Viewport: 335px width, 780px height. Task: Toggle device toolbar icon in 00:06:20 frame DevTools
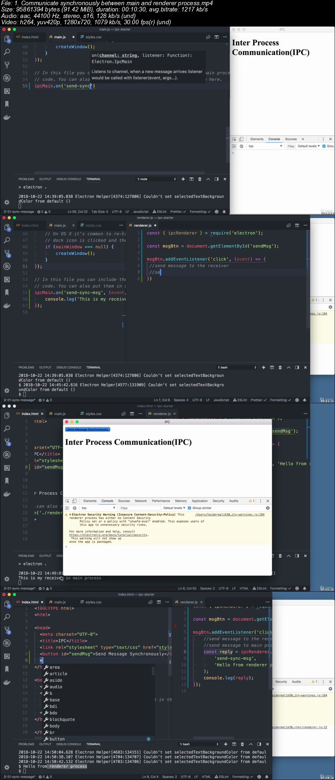tap(75, 501)
